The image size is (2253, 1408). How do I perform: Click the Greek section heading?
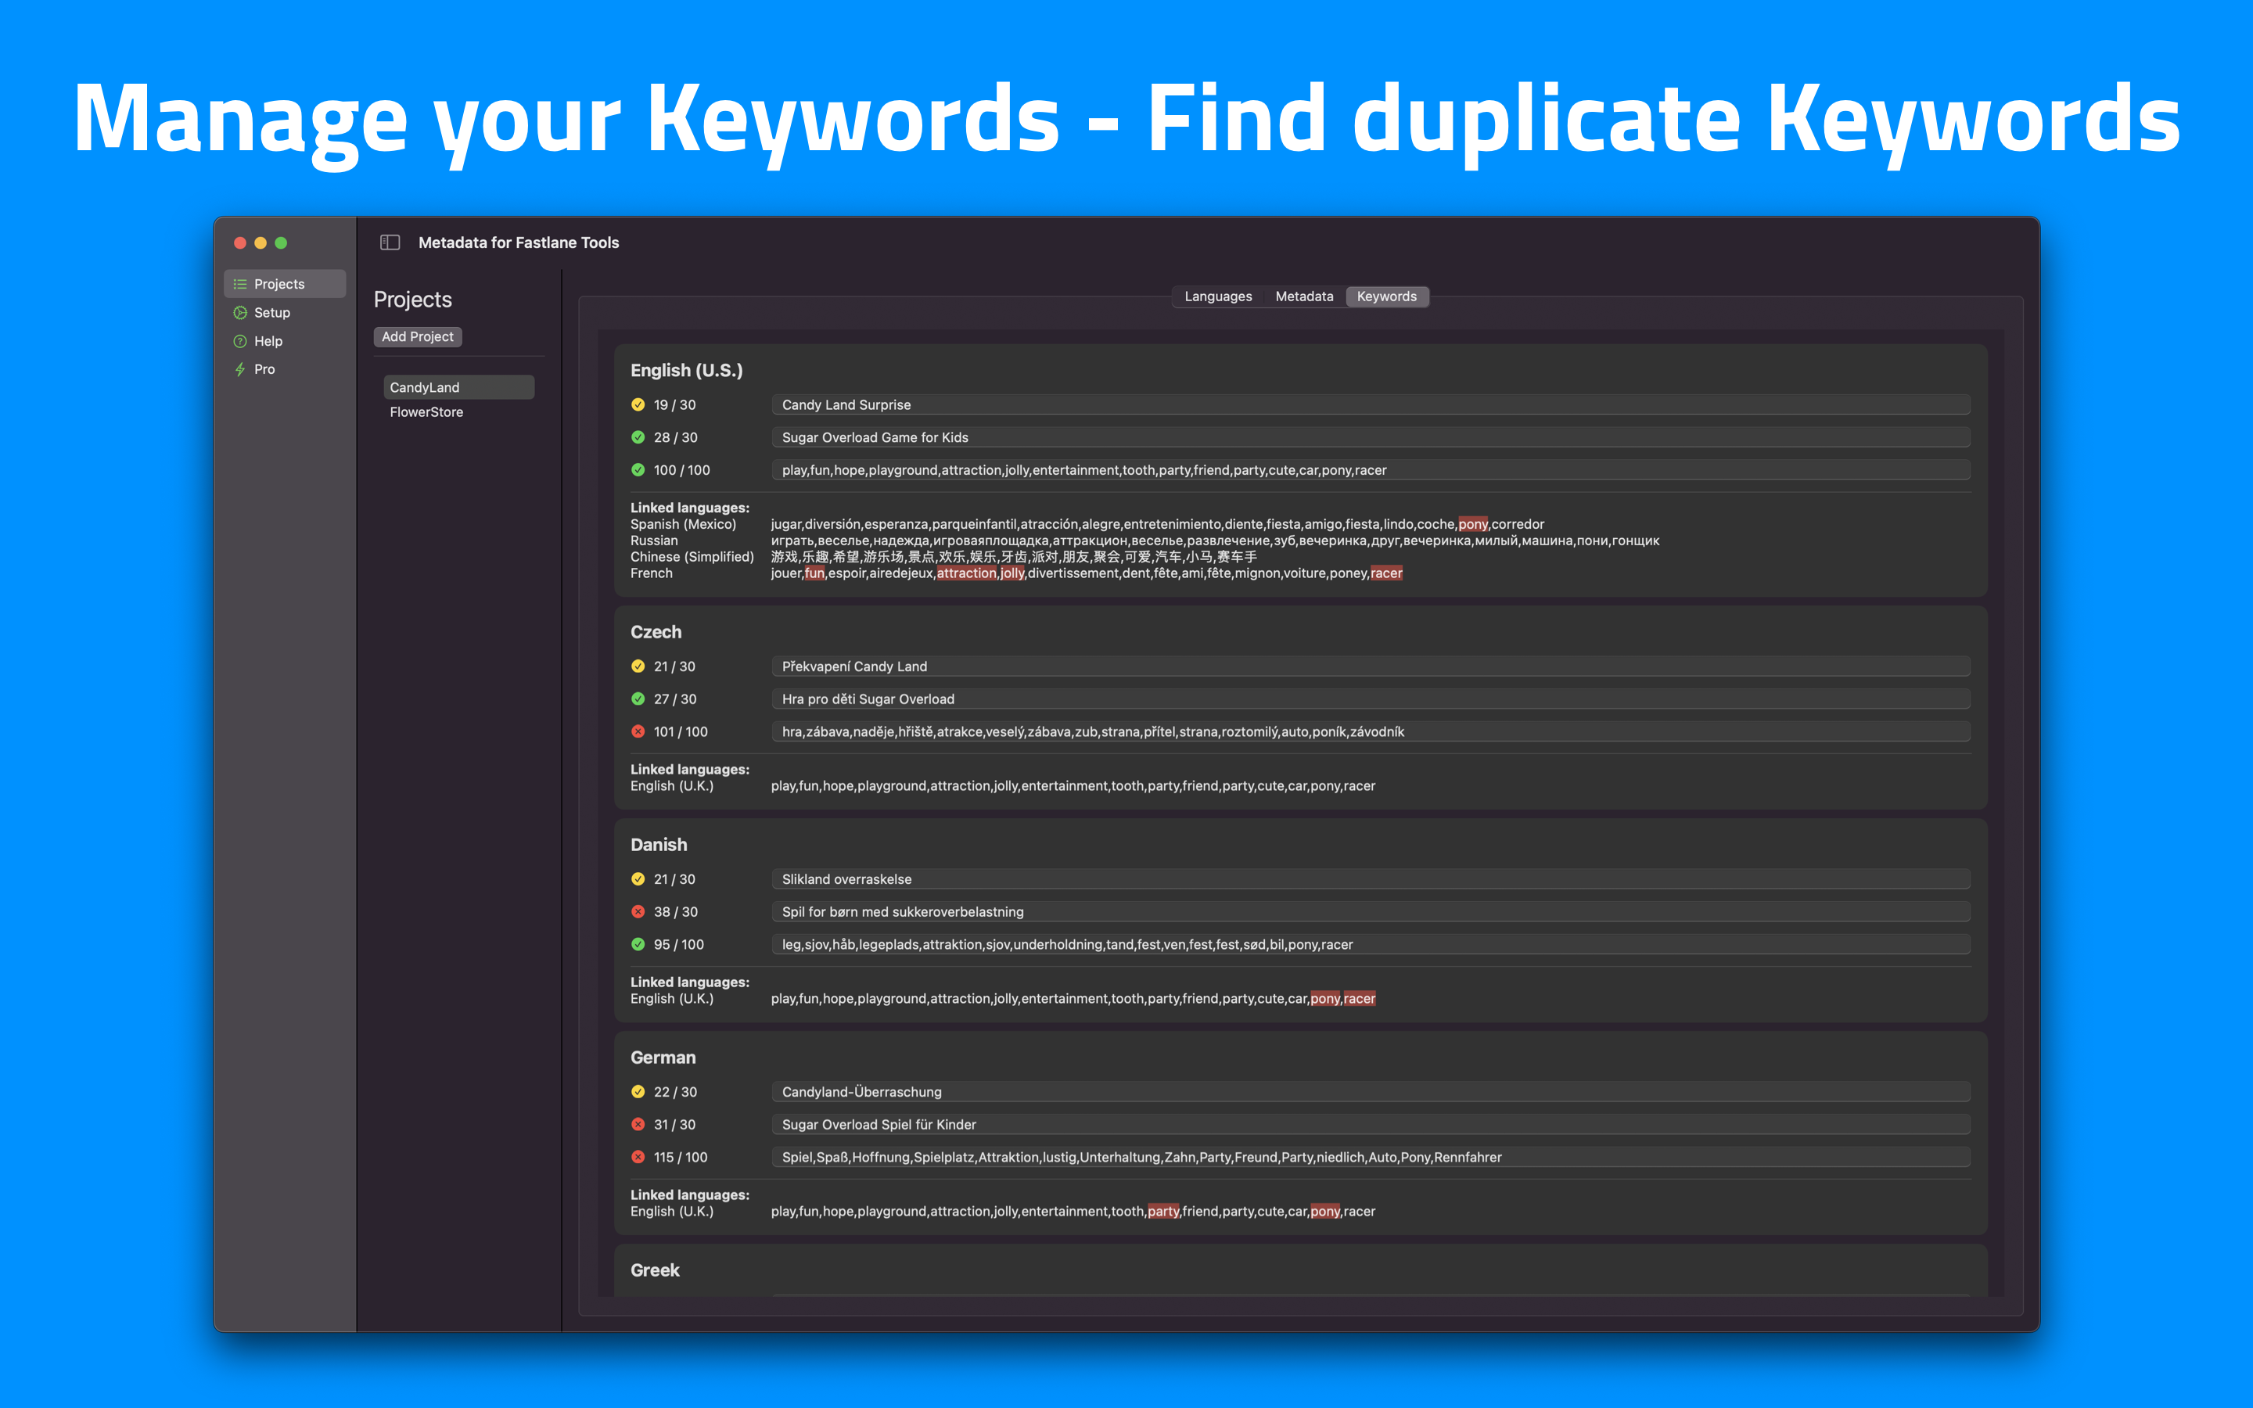(x=655, y=1270)
